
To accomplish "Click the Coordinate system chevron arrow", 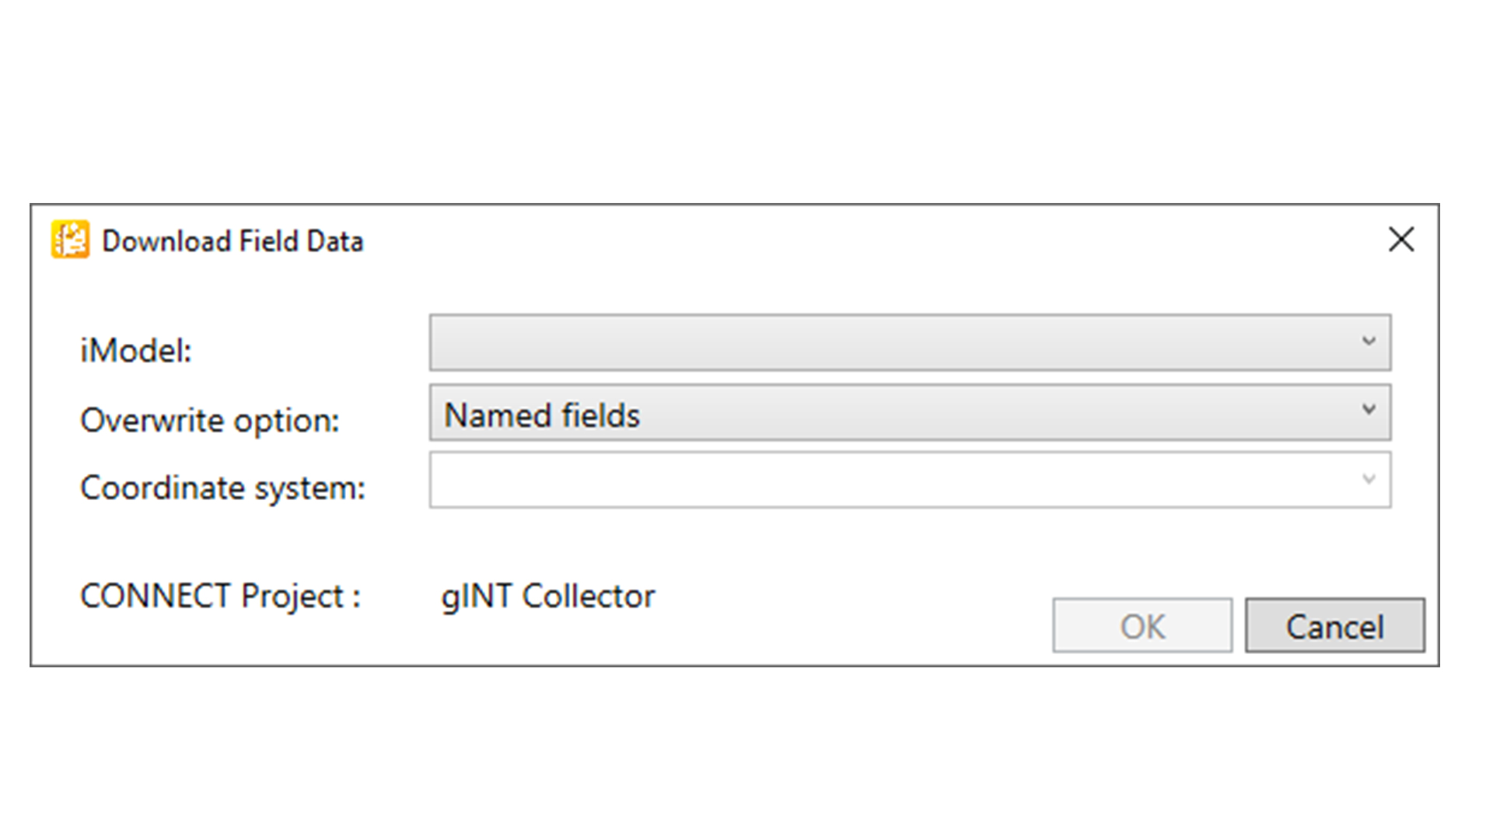I will 1369,479.
